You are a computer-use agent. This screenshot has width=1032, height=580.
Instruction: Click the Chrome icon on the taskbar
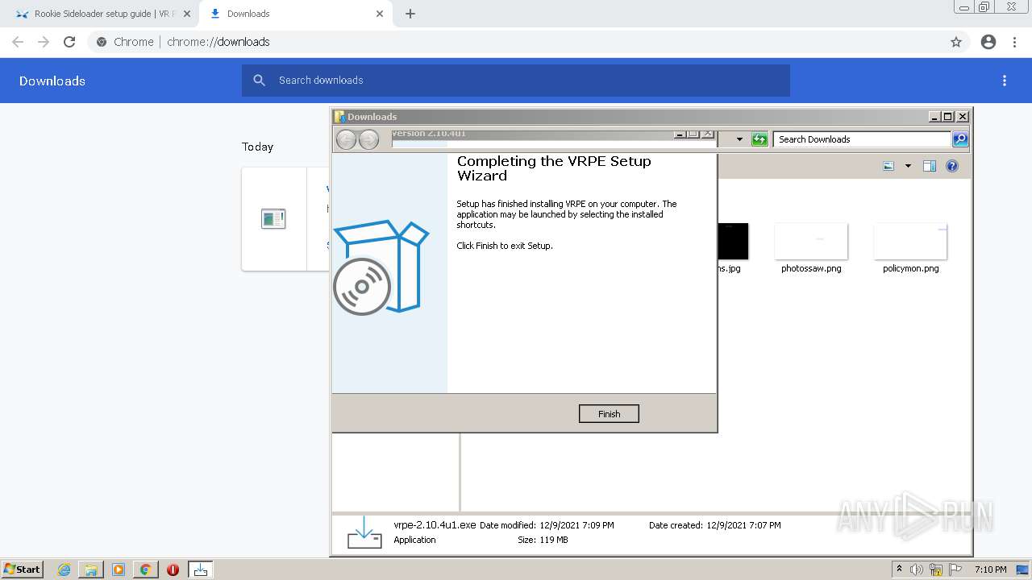[146, 570]
